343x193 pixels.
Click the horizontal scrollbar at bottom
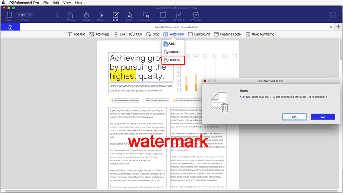(x=171, y=190)
